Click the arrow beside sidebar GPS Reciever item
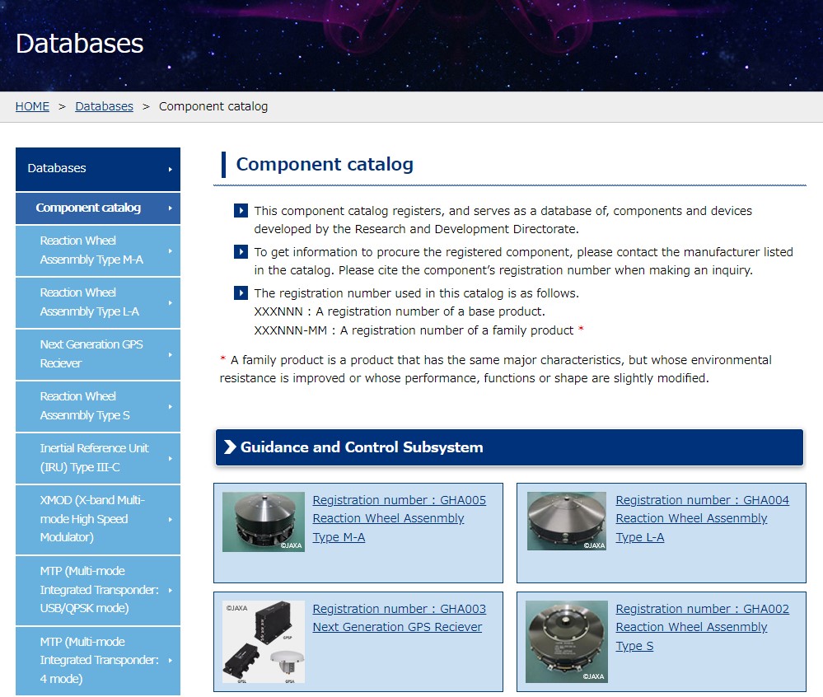Image resolution: width=823 pixels, height=697 pixels. coord(170,355)
